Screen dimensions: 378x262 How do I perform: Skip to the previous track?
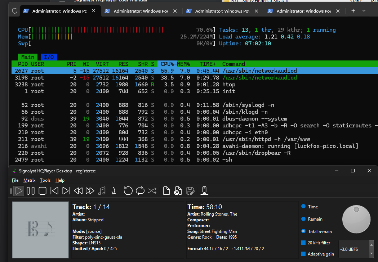pos(54,191)
